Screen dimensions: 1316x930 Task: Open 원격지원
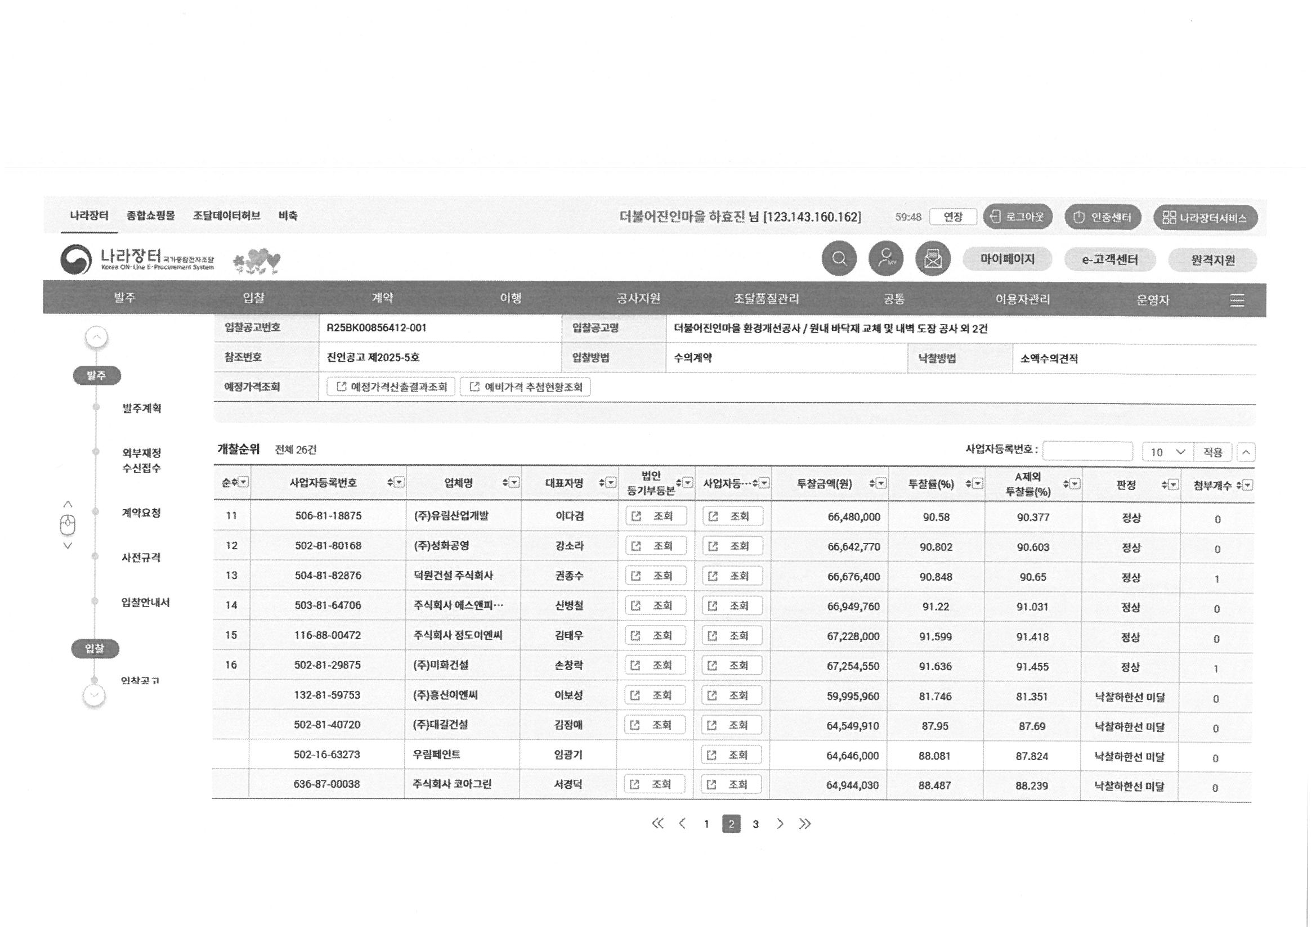(x=1213, y=260)
